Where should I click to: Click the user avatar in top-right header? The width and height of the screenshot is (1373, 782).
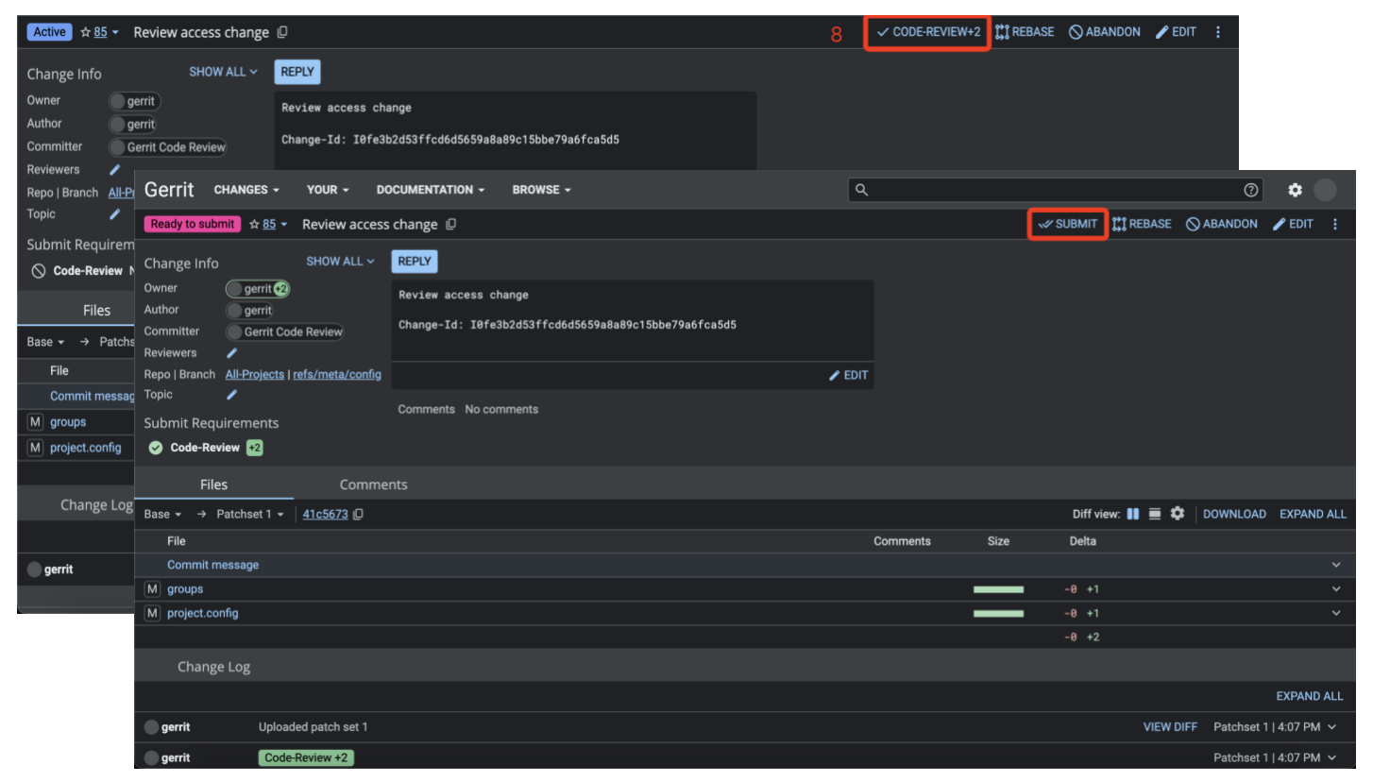(1325, 190)
